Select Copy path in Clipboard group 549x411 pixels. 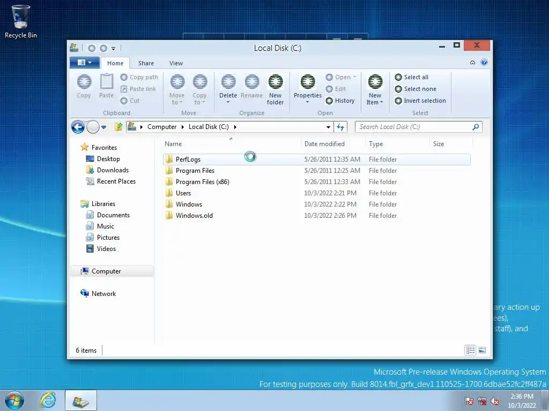[139, 77]
